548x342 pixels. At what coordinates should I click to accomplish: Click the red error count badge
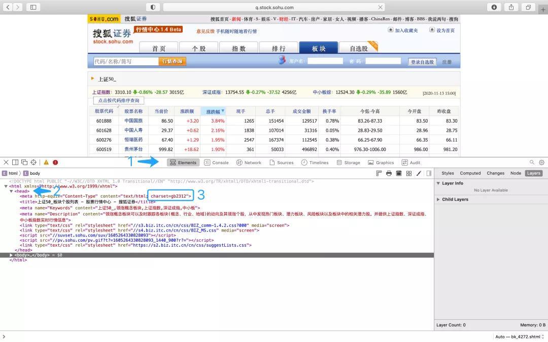click(x=55, y=162)
